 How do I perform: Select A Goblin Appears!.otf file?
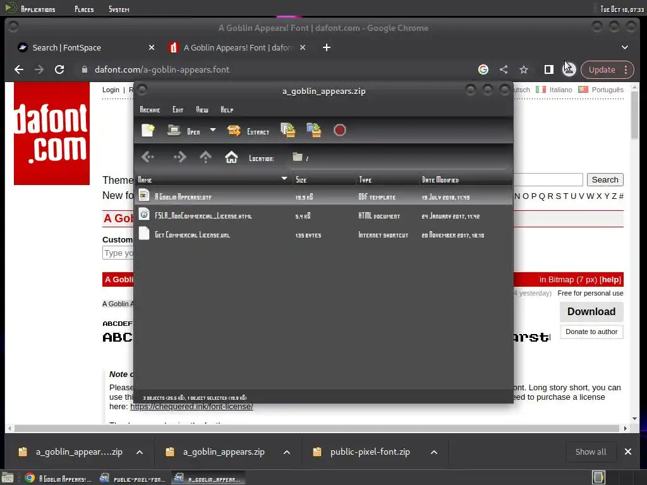click(x=324, y=197)
